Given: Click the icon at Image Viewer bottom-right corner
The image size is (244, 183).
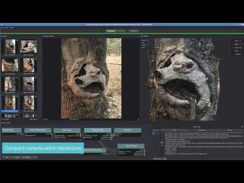Looking at the screenshot, I should [138, 119].
